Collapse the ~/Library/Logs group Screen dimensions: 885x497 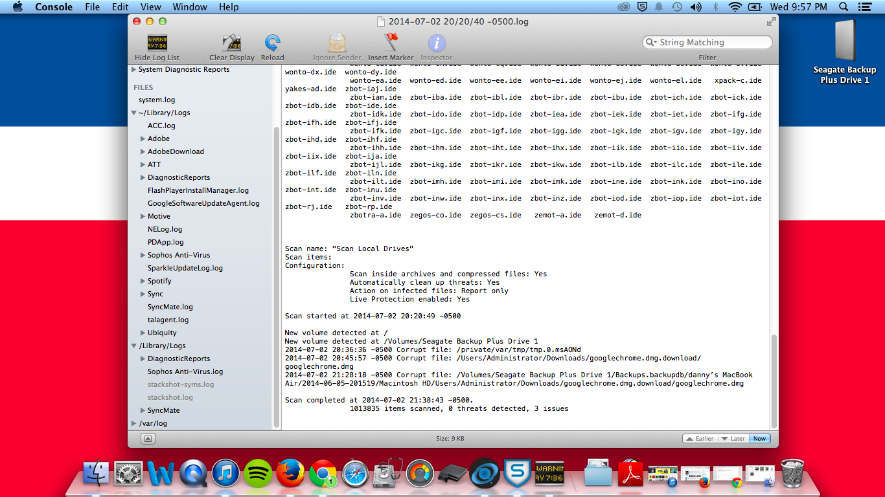pos(134,113)
